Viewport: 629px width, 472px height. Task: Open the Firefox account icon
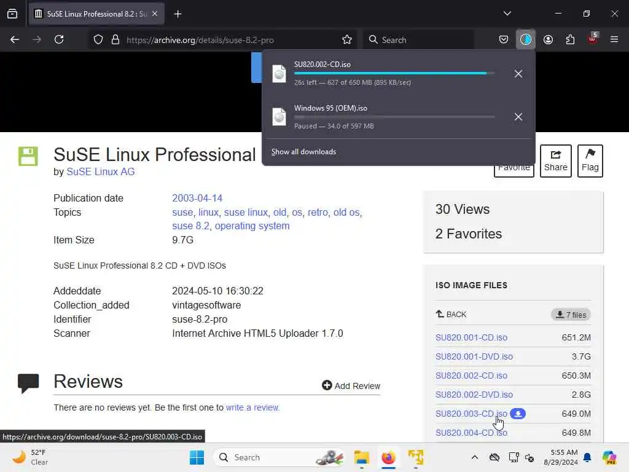pyautogui.click(x=548, y=39)
